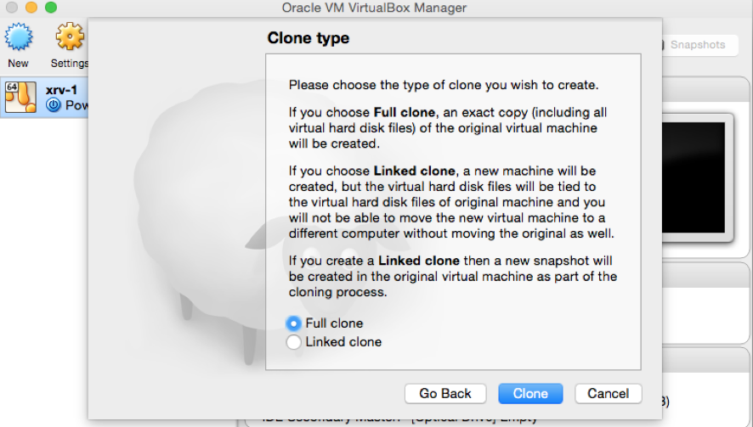Minimize the window using the yellow button

point(31,7)
